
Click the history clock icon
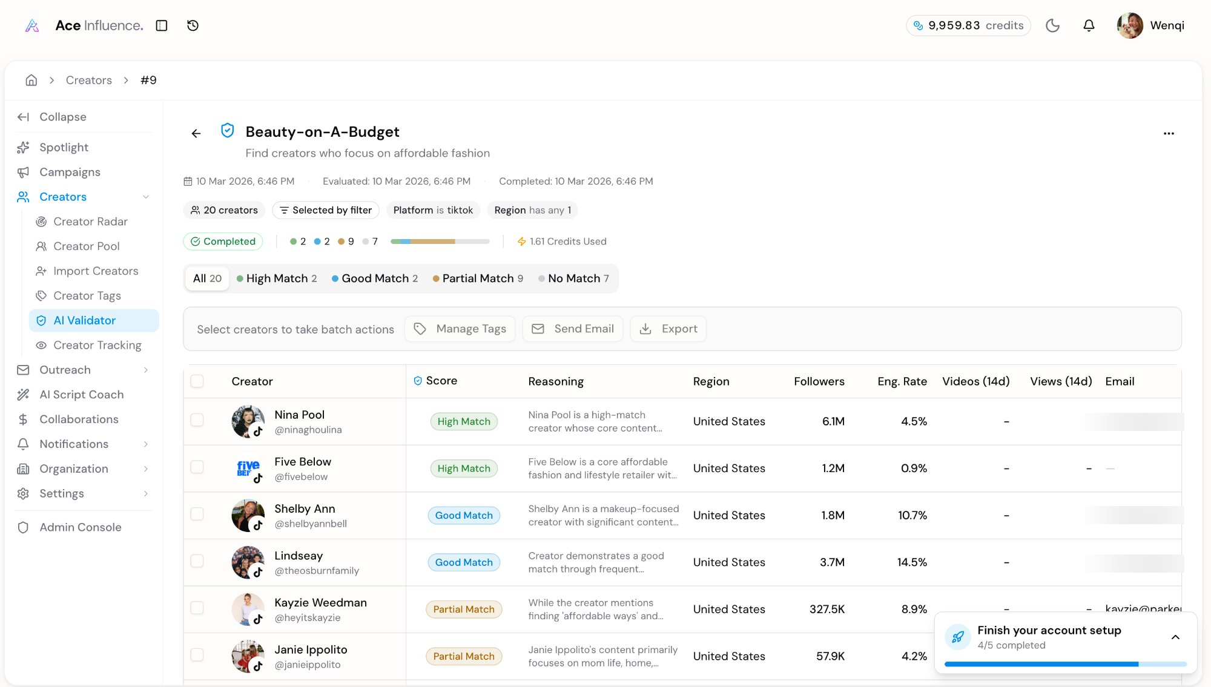click(x=193, y=25)
